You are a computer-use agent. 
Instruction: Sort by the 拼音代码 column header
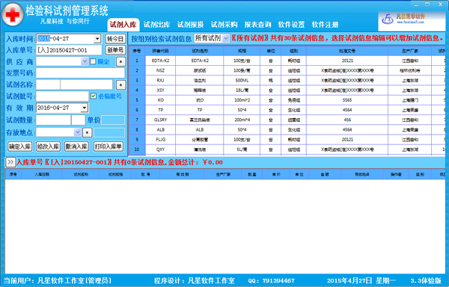point(160,51)
